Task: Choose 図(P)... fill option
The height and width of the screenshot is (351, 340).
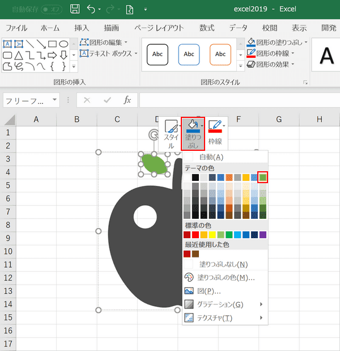Action: [226, 291]
